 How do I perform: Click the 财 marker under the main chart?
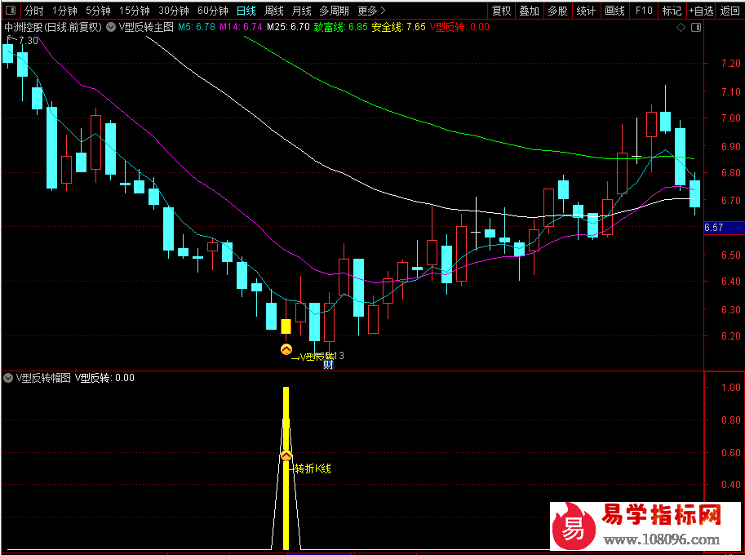328,365
